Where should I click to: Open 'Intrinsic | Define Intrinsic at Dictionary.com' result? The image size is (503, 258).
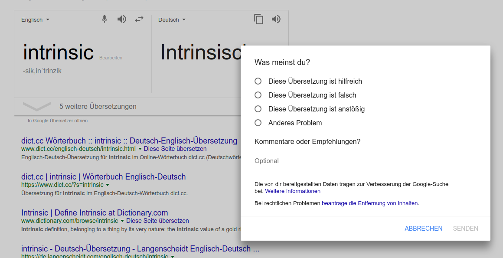95,213
